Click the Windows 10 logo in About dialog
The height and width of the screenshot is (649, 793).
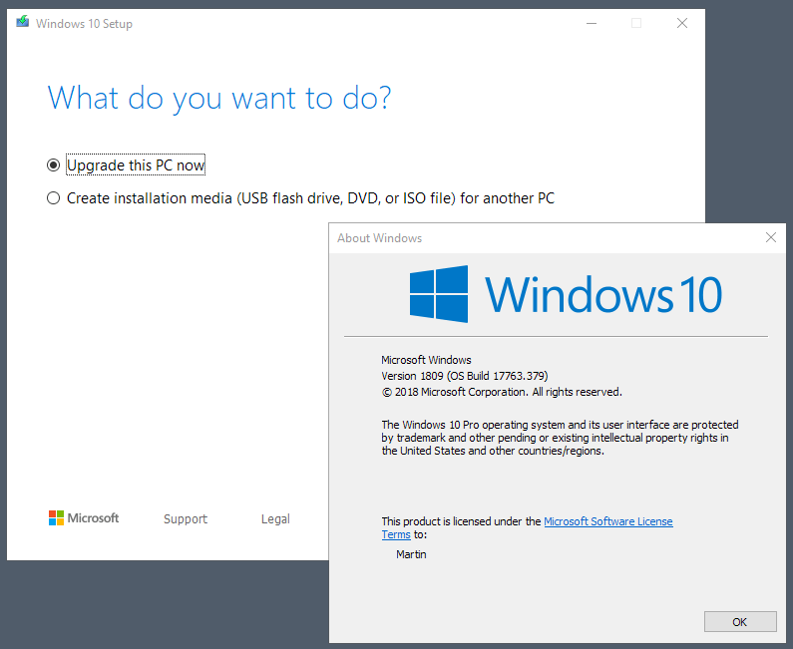[566, 294]
